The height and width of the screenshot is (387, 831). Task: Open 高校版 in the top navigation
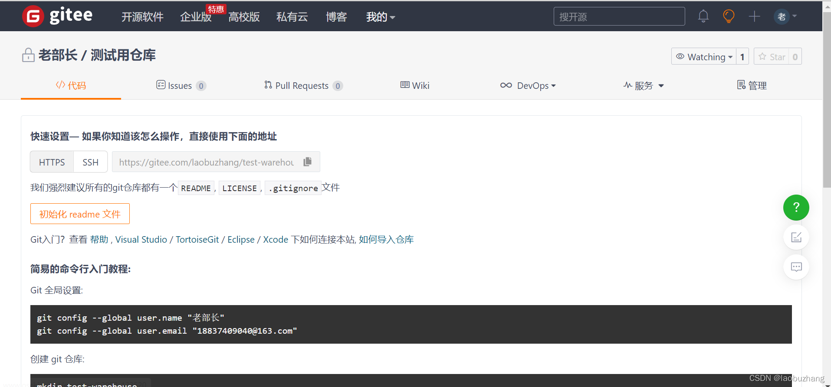point(244,17)
